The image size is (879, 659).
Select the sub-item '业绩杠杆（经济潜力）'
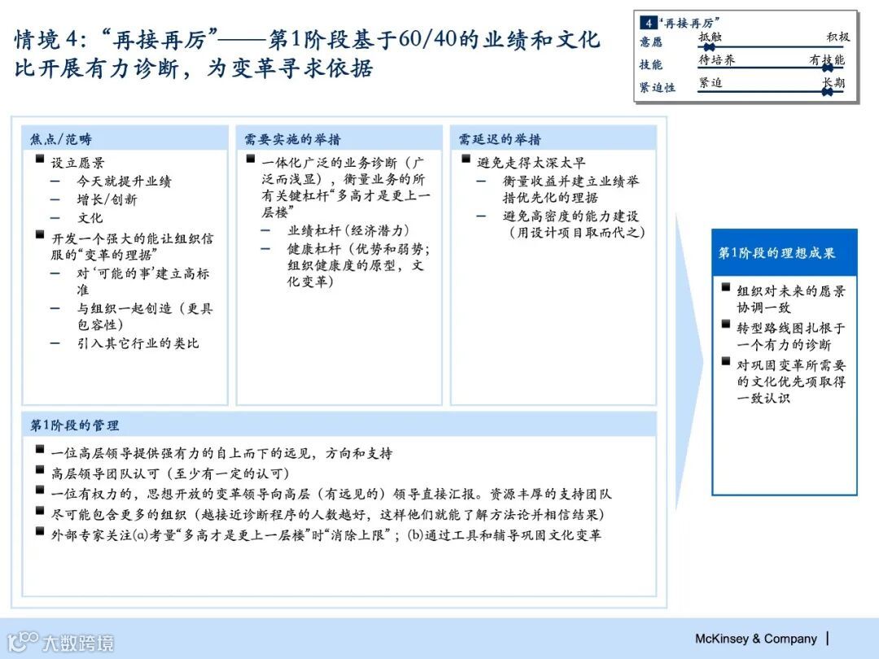(348, 230)
